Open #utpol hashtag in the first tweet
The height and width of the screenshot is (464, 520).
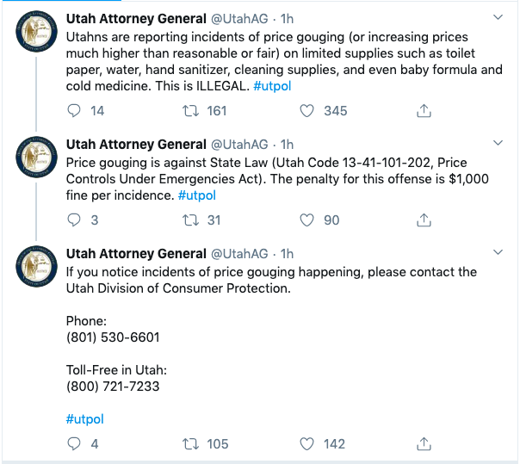[275, 85]
